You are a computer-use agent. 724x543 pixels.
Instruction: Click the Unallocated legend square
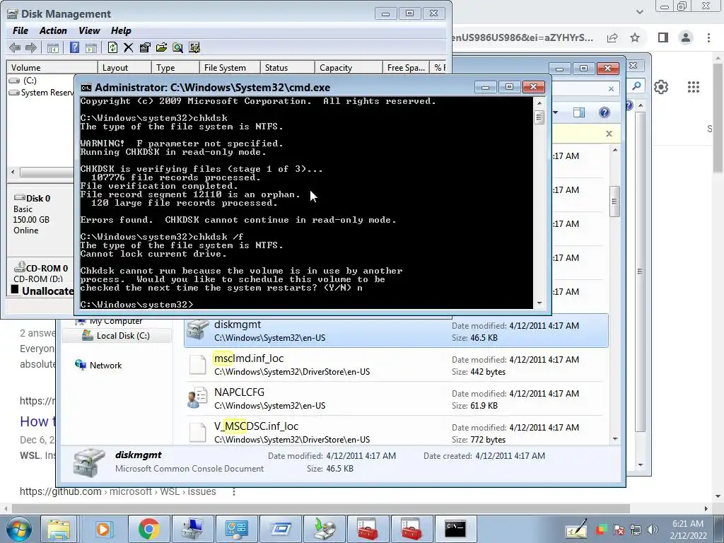15,289
